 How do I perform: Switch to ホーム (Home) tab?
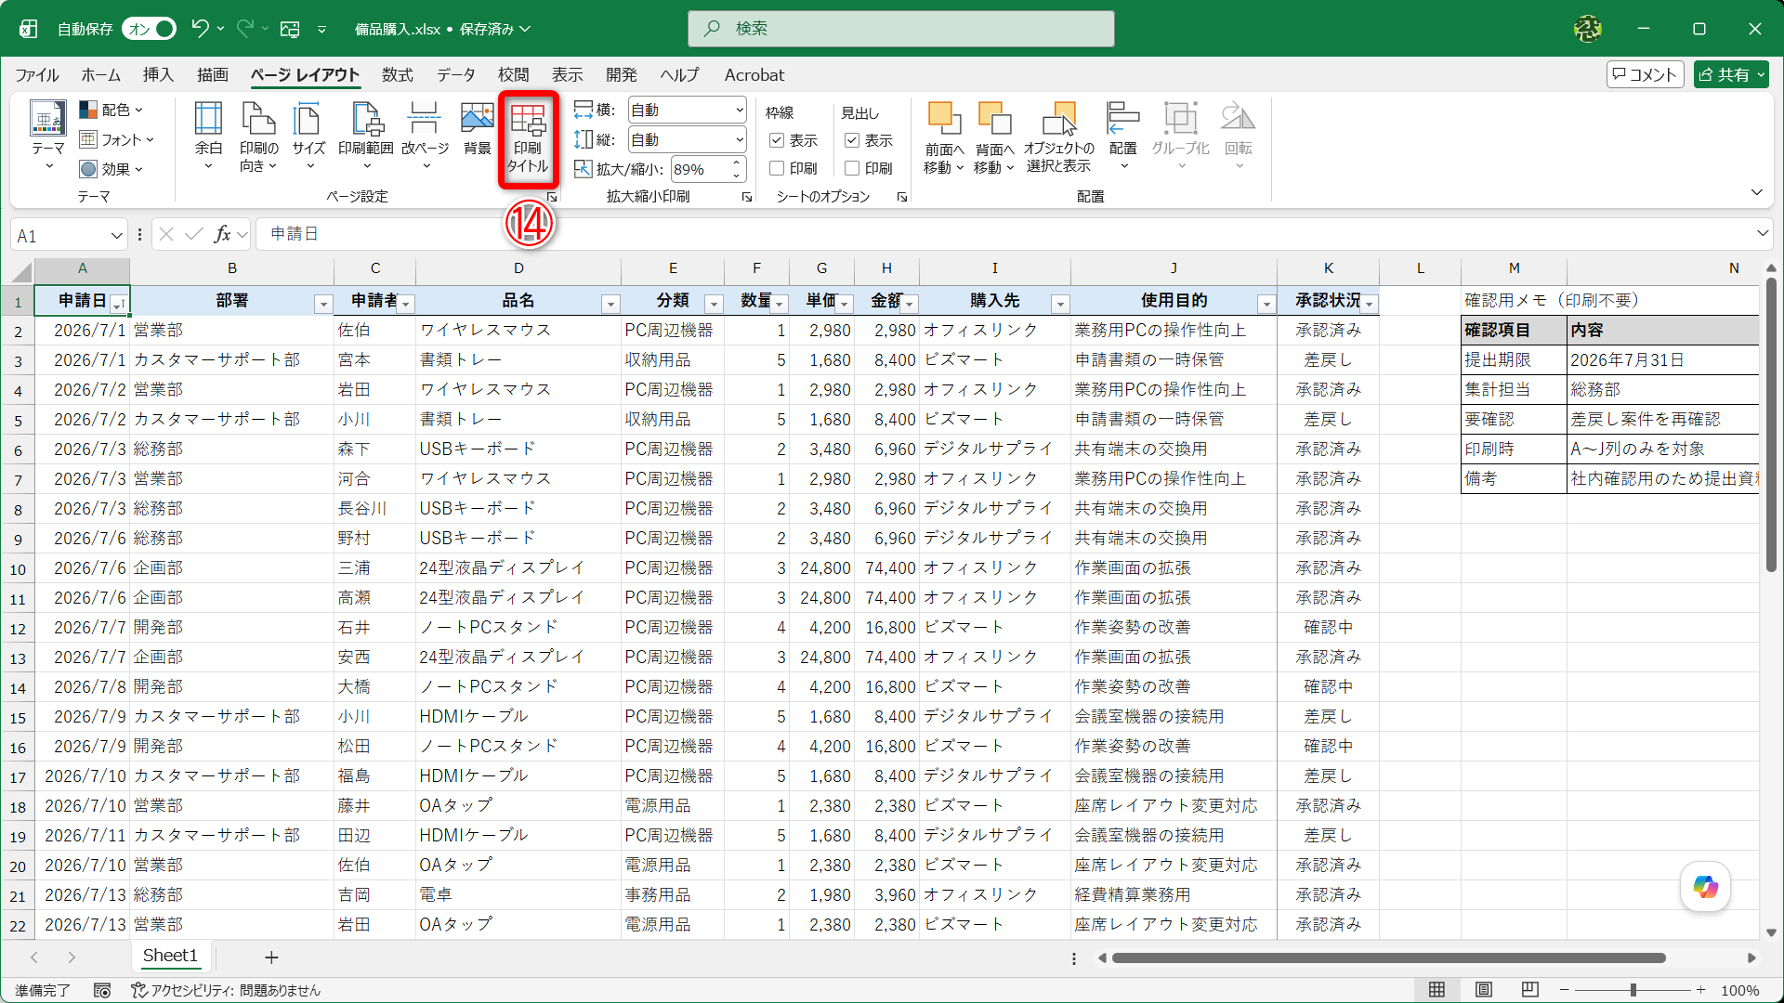(x=100, y=75)
